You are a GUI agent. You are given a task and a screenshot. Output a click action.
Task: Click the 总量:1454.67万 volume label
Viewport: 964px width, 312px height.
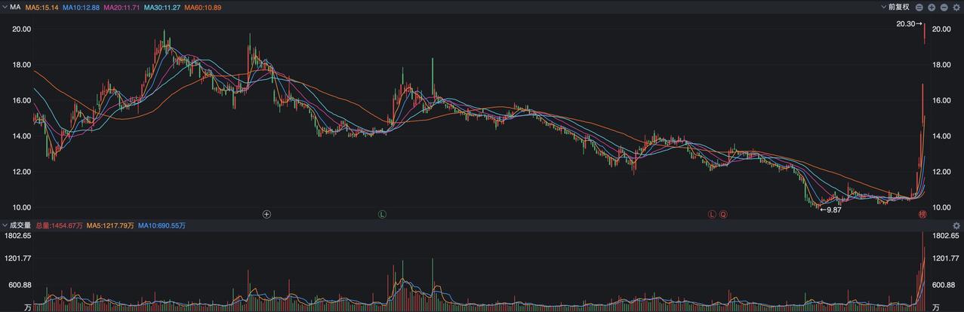pos(60,225)
